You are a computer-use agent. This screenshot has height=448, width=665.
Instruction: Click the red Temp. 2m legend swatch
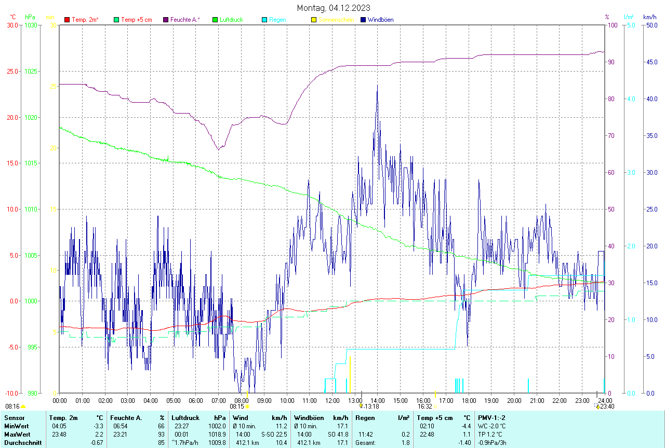coord(67,20)
